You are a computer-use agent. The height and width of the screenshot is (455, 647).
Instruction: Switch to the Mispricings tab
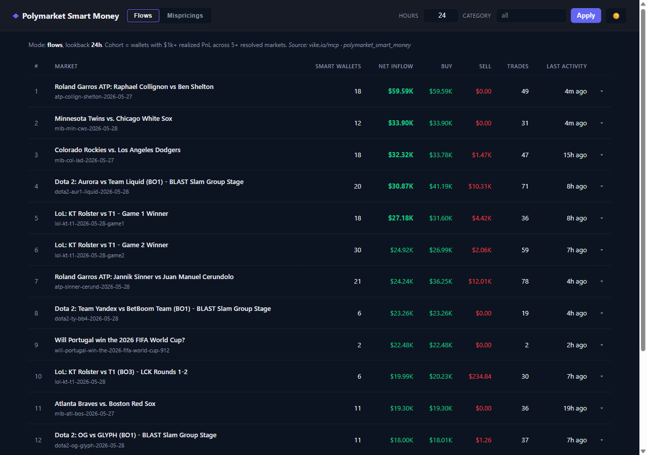click(x=185, y=16)
